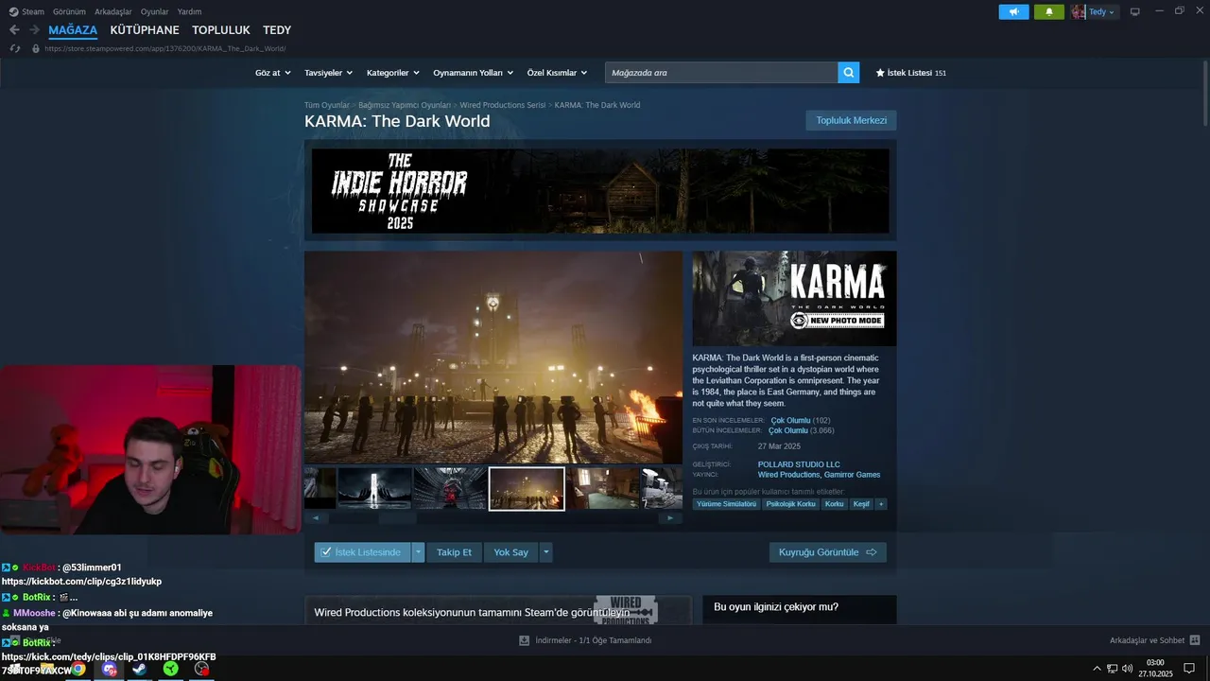The height and width of the screenshot is (681, 1210).
Task: Expand the Yok Say dropdown arrow
Action: (545, 552)
